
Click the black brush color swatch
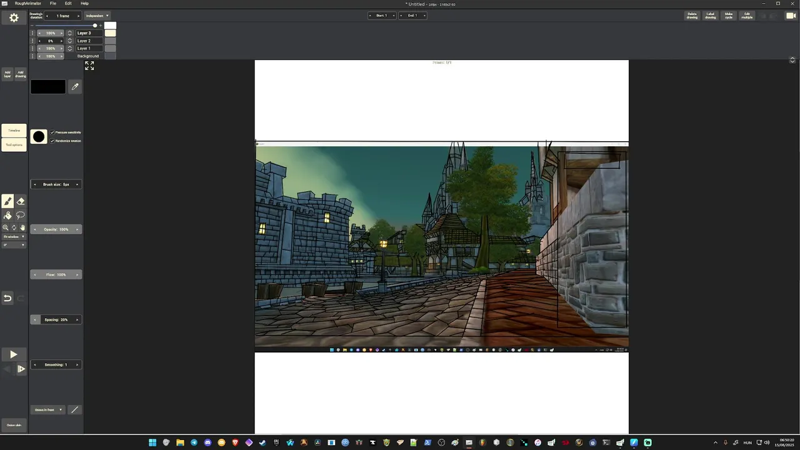(x=48, y=87)
